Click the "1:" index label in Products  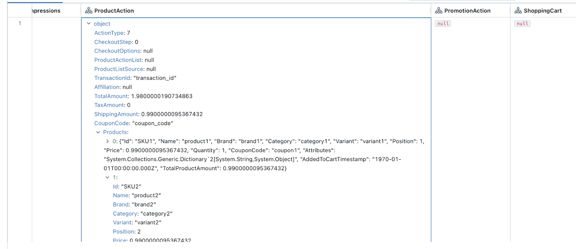click(x=115, y=177)
